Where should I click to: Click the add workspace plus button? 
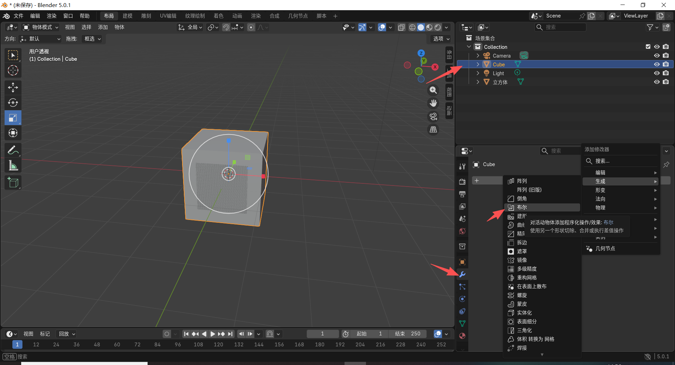tap(335, 16)
